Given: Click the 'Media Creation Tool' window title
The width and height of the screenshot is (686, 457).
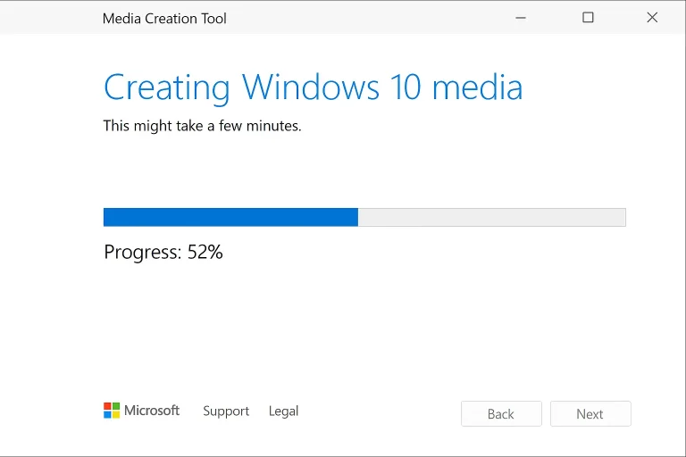Looking at the screenshot, I should 164,19.
